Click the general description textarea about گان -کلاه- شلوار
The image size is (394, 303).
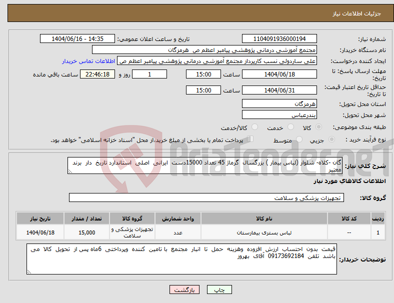coord(205,165)
